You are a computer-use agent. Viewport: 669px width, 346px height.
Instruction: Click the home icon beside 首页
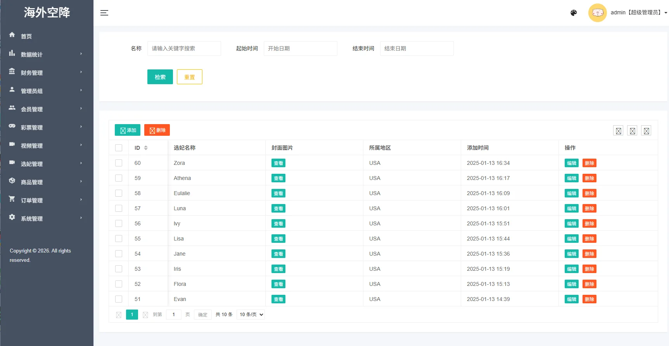(12, 35)
